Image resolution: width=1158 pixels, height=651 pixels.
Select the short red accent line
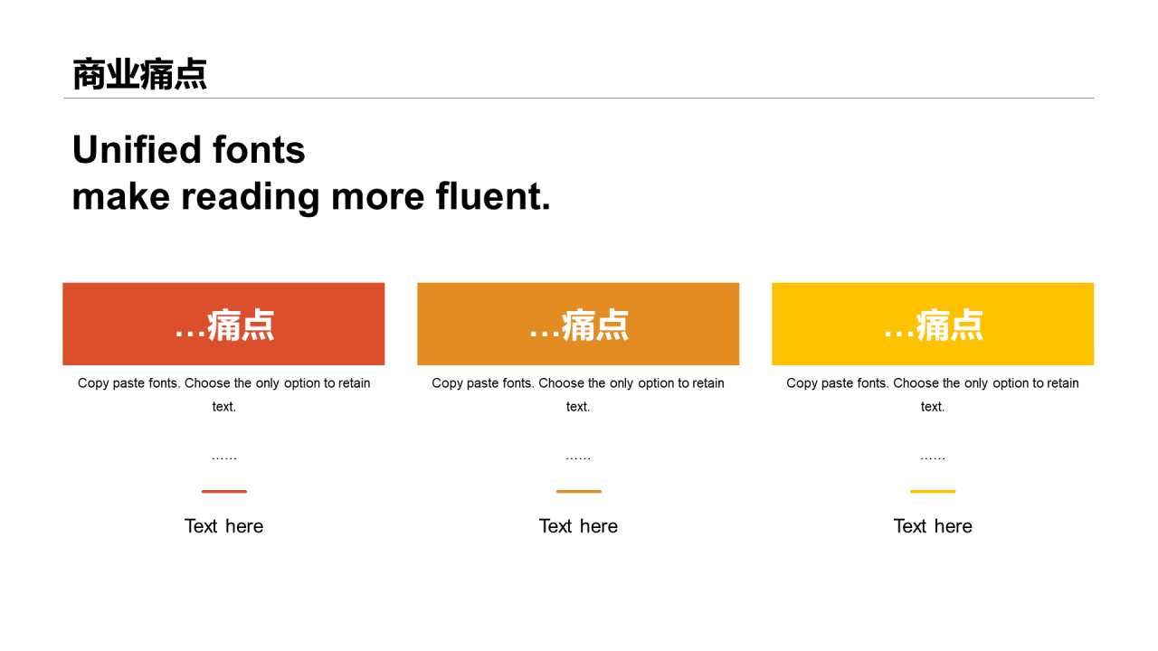(x=223, y=491)
